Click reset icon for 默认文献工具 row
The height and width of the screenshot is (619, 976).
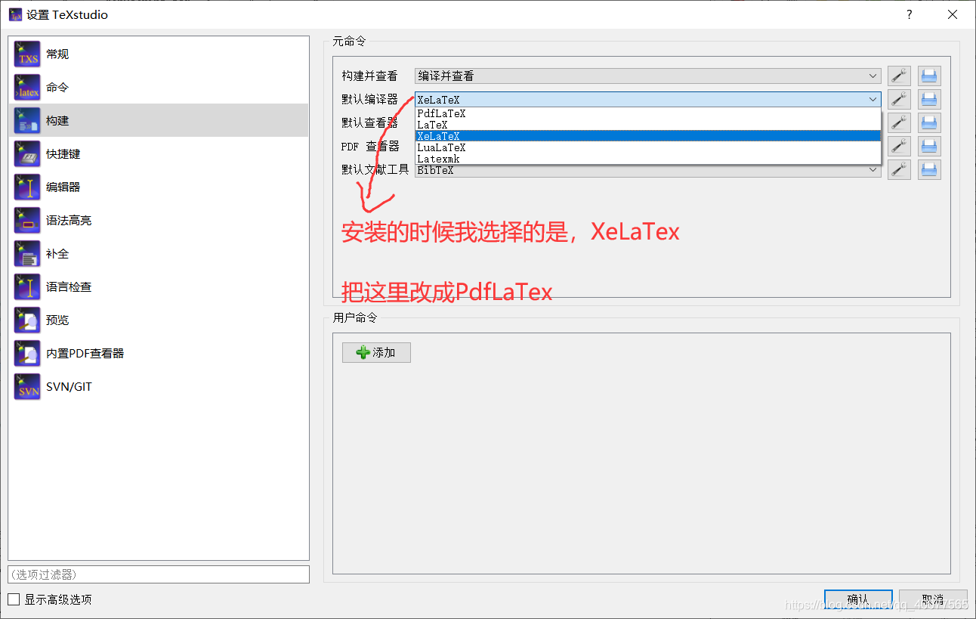[929, 169]
